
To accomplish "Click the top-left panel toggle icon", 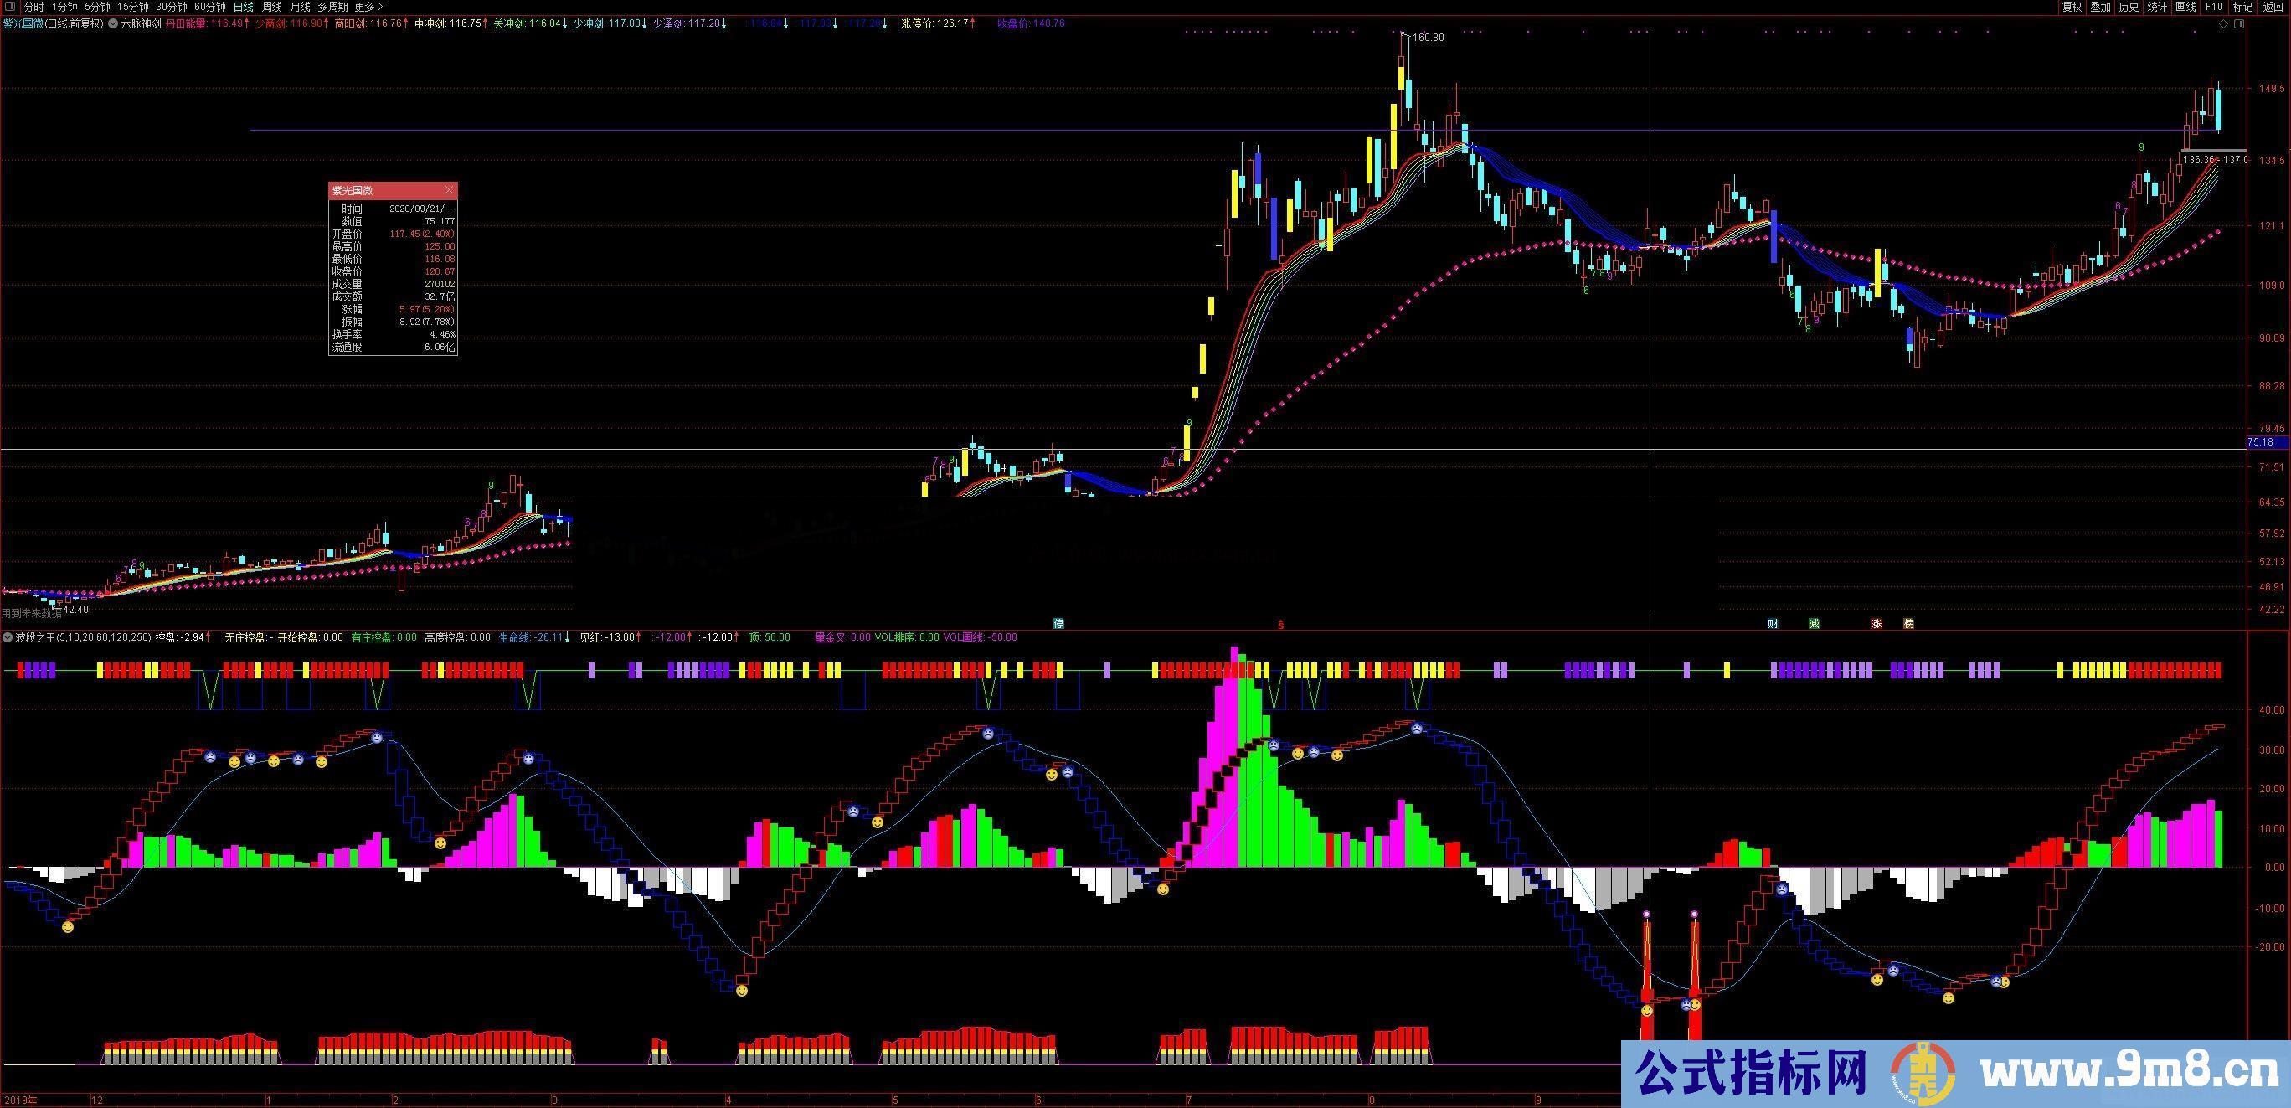I will (11, 7).
